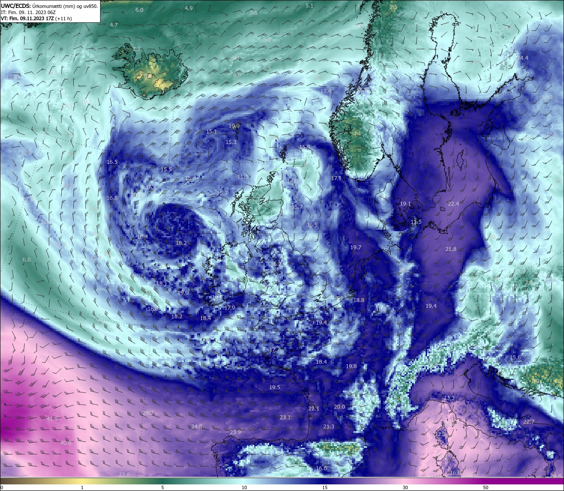Click the 20.0 value label

pos(339,407)
